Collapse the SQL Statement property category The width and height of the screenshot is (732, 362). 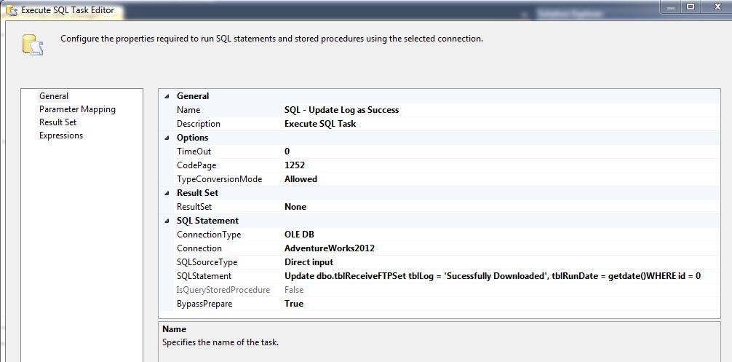[167, 221]
